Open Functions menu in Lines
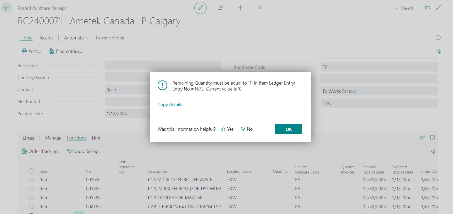Screen dimensions: 453x214 point(77,138)
